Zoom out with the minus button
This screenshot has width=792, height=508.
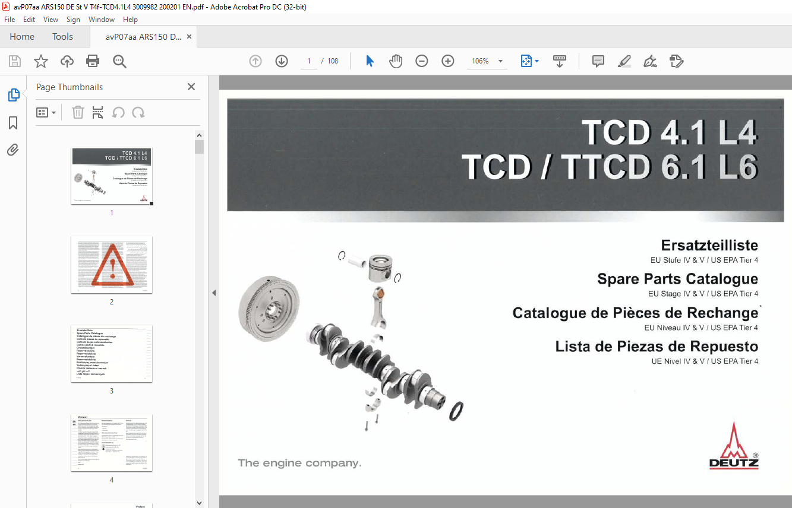[x=422, y=61]
